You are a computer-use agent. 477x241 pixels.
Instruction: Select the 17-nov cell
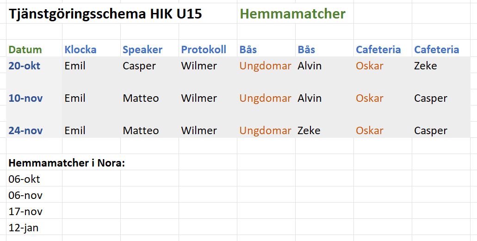[25, 211]
